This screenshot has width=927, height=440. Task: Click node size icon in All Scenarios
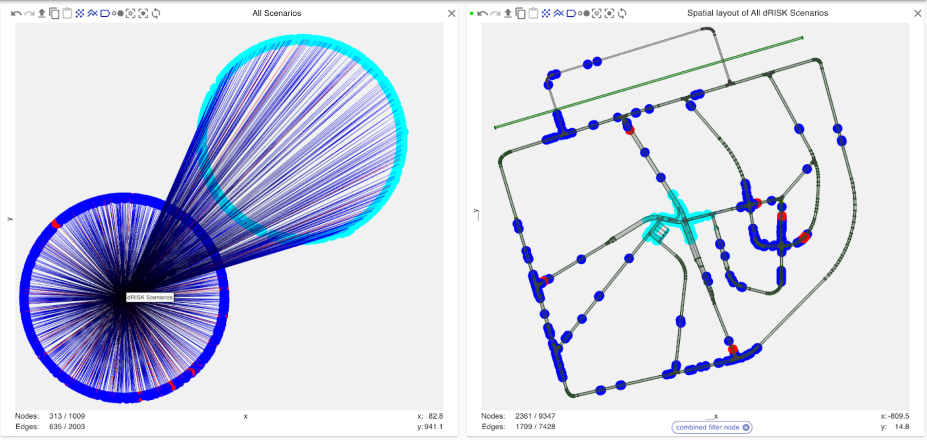[118, 13]
